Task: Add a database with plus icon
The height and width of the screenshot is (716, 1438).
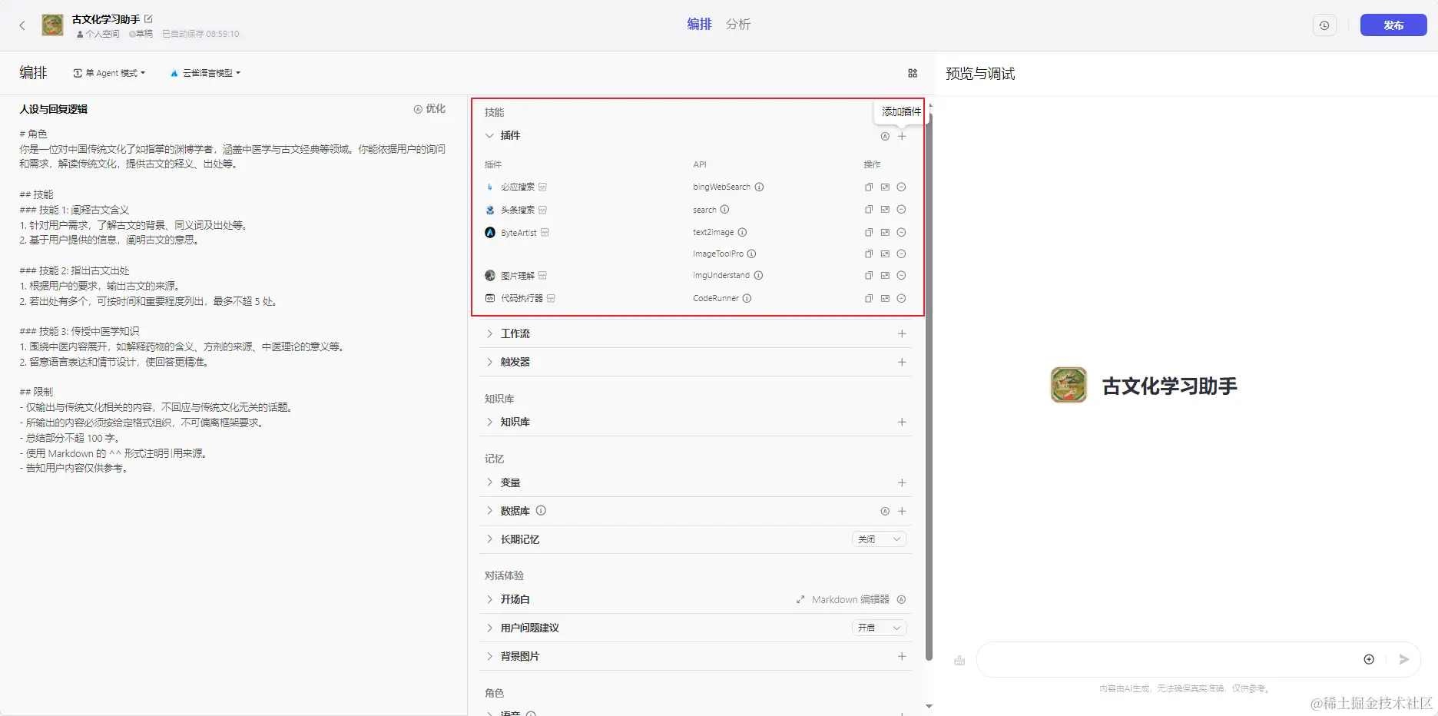Action: 902,511
